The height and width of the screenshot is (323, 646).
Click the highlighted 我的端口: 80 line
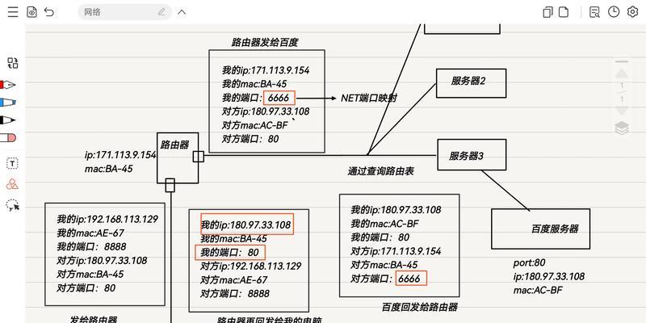point(230,252)
